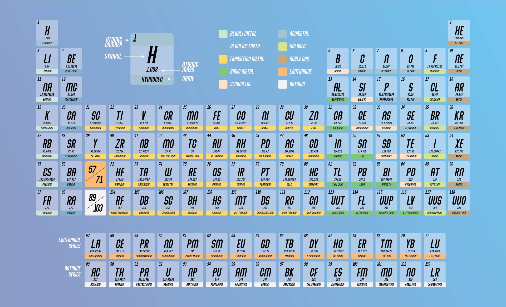Click the Beryllium (Be) element tile
Viewport: 506px width, 307px height.
tap(71, 61)
